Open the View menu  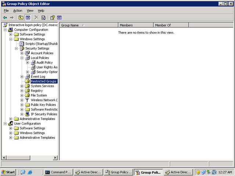30,11
